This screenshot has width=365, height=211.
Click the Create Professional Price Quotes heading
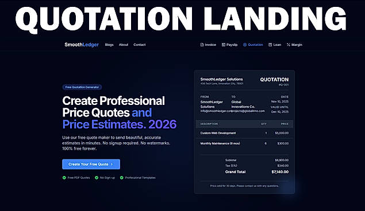click(x=119, y=112)
